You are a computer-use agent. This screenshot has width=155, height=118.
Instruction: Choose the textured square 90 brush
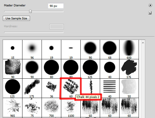12,69
